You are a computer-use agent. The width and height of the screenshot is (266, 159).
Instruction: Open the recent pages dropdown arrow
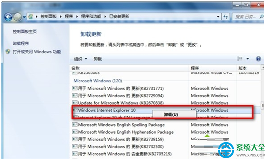pyautogui.click(x=24, y=17)
